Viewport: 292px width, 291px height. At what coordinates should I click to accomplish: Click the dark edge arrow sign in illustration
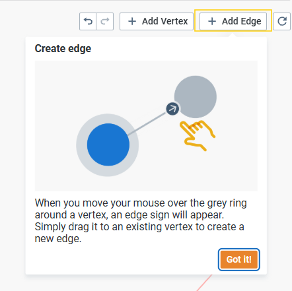point(172,109)
